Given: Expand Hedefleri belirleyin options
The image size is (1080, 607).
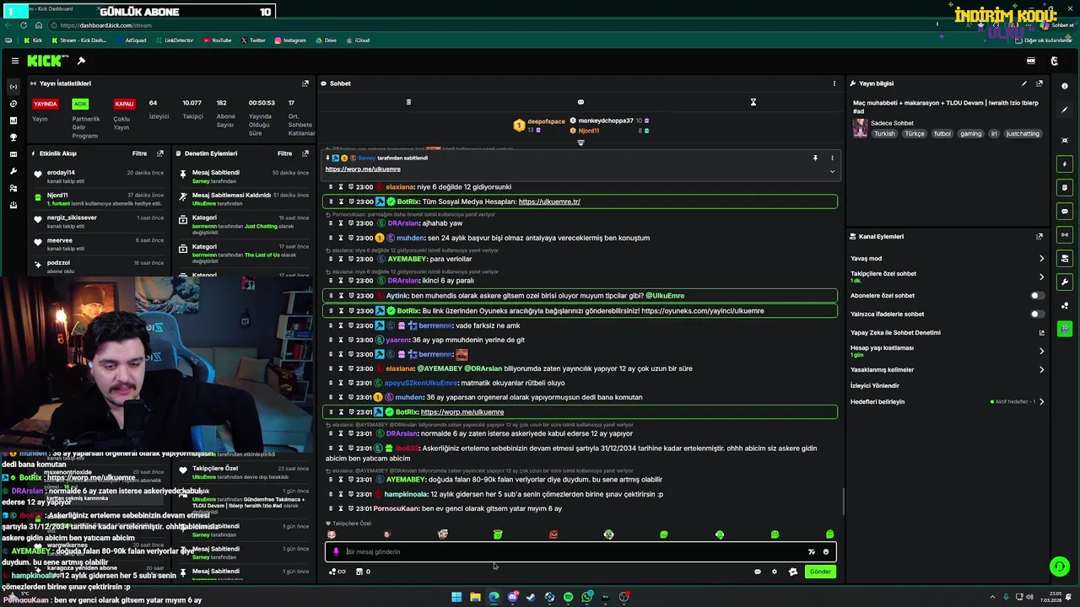Looking at the screenshot, I should (1041, 402).
